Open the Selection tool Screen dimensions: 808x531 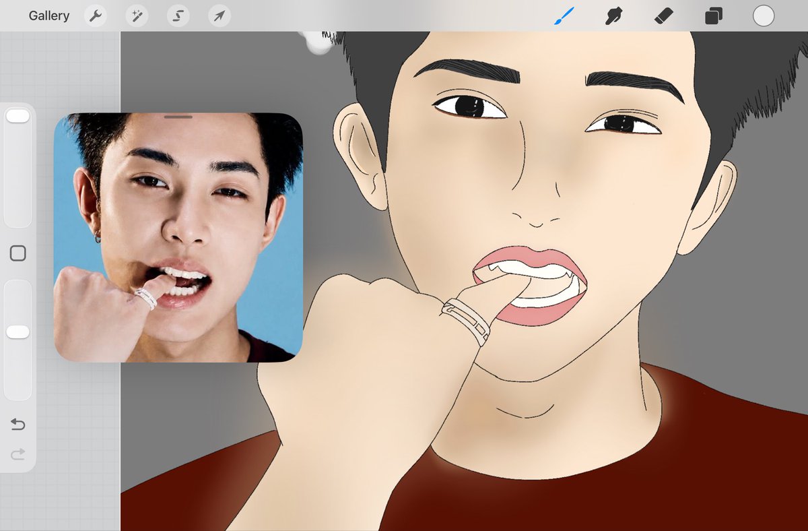(178, 15)
